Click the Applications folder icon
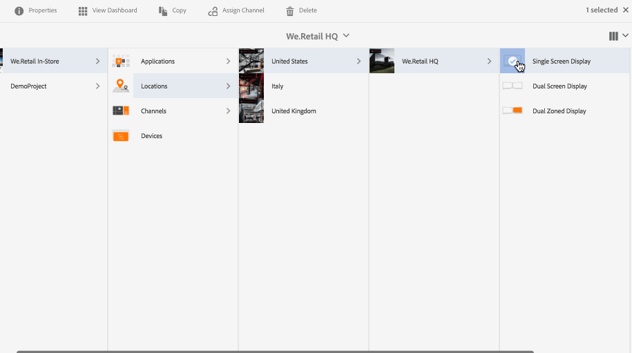Viewport: 632px width, 353px height. click(121, 61)
